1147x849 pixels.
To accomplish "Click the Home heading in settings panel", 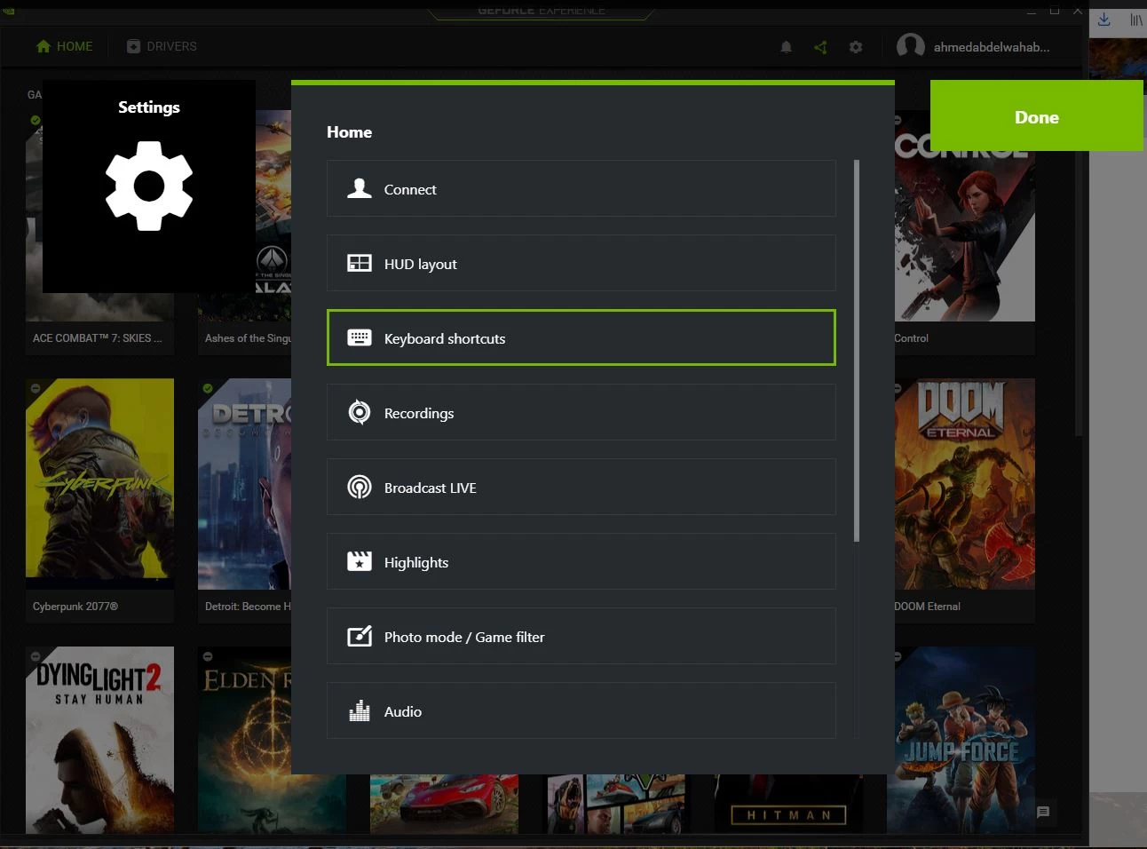I will pos(349,131).
